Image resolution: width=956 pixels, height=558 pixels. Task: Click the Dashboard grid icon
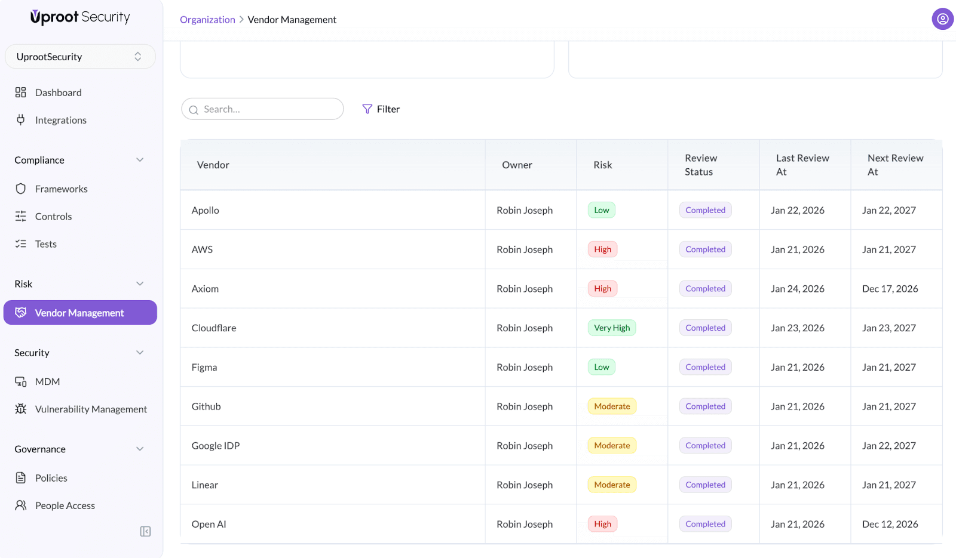(x=21, y=93)
